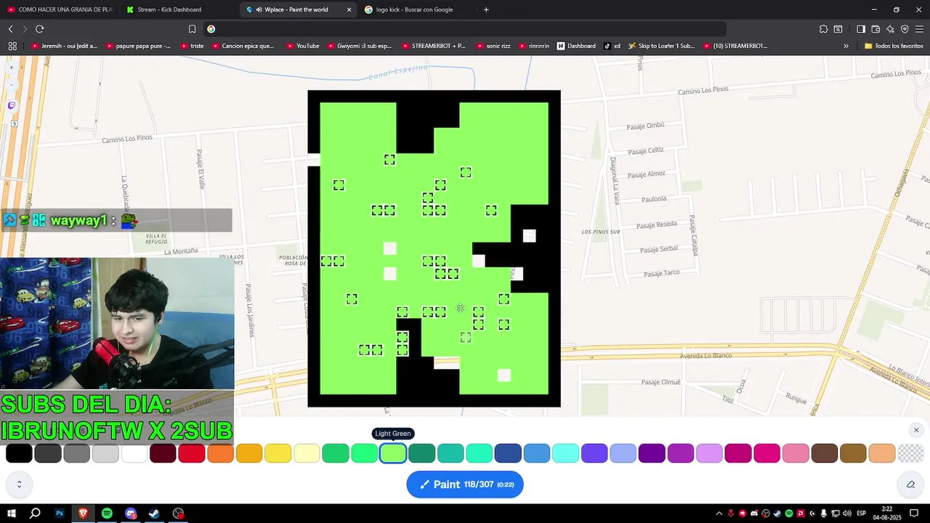Pick the dark maroon red swatch
This screenshot has height=523, width=930.
point(163,453)
